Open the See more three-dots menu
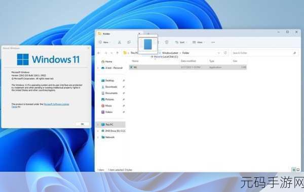304x192 pixels. [x=213, y=42]
